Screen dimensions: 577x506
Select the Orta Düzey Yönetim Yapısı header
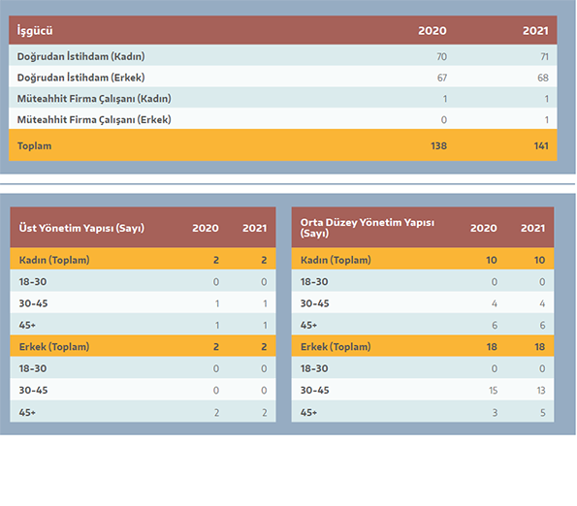coord(368,228)
